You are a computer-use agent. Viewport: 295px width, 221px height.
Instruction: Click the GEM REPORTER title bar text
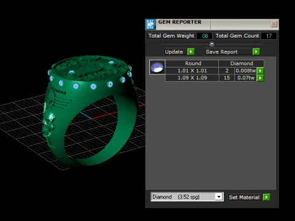[179, 22]
